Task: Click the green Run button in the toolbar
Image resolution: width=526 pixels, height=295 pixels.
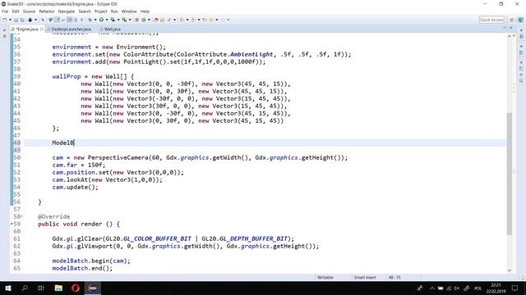Action: tap(101, 20)
